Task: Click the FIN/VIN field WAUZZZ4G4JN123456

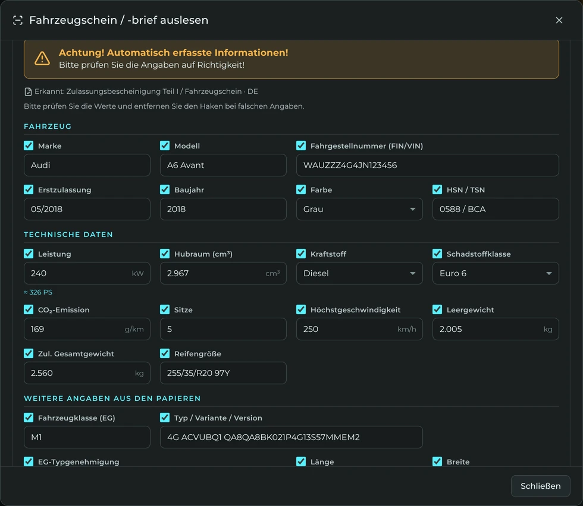Action: click(x=428, y=165)
